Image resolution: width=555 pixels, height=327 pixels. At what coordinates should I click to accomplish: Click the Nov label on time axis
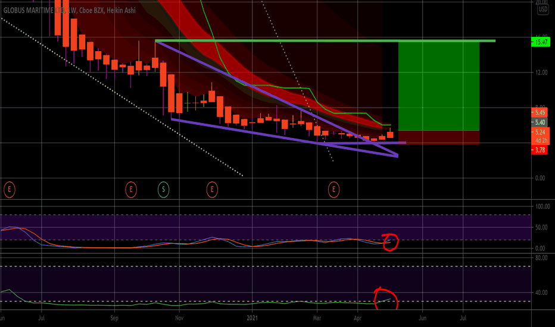(179, 318)
